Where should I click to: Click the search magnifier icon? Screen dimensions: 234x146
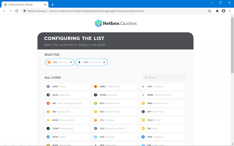pos(146,77)
